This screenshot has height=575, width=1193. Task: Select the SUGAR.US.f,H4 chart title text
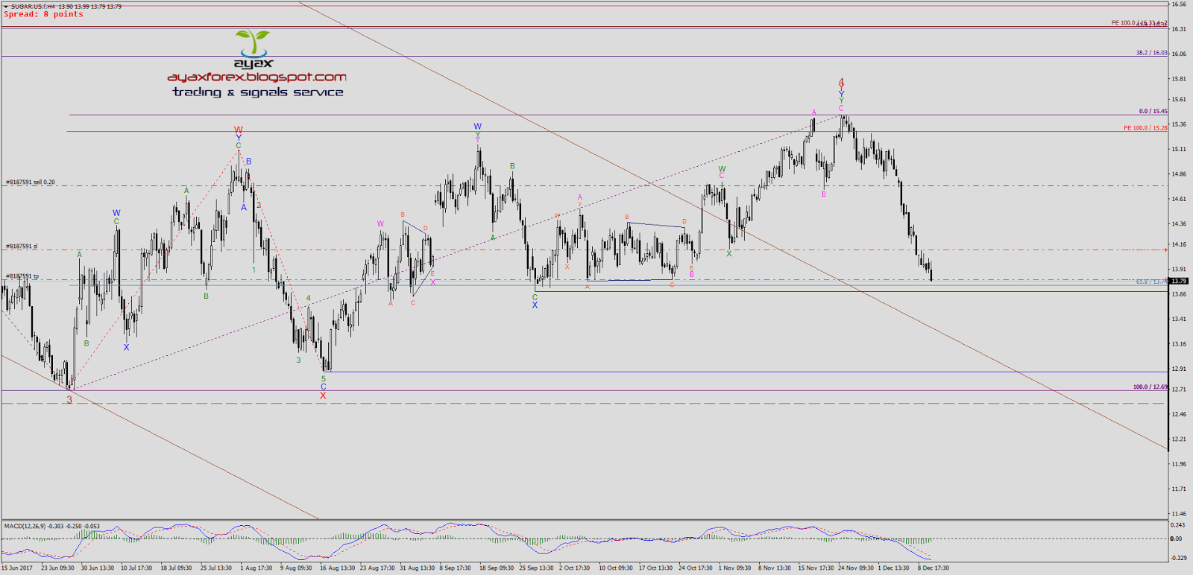click(33, 7)
